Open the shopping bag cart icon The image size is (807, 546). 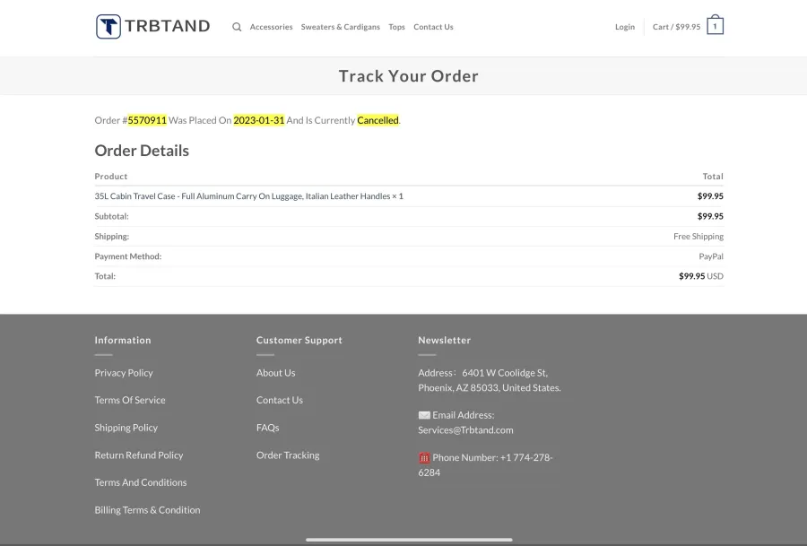[x=715, y=25]
